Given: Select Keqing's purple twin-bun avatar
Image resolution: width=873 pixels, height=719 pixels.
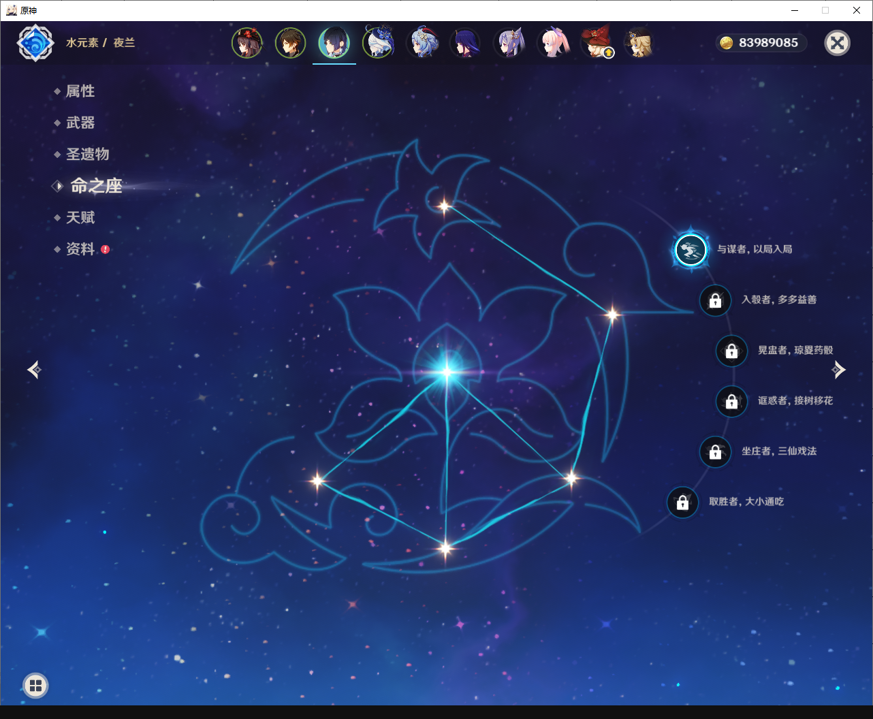Looking at the screenshot, I should pos(509,43).
